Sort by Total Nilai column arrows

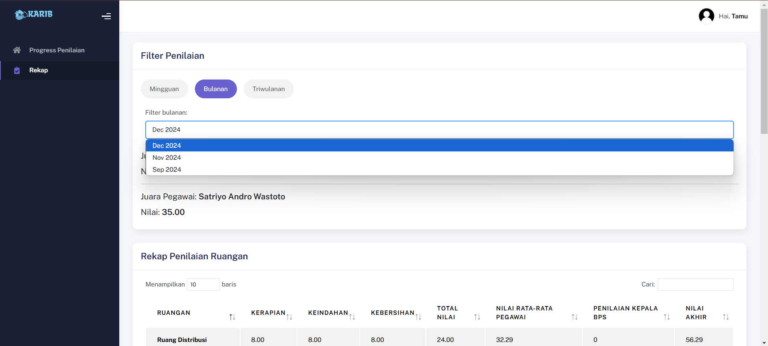pos(477,317)
